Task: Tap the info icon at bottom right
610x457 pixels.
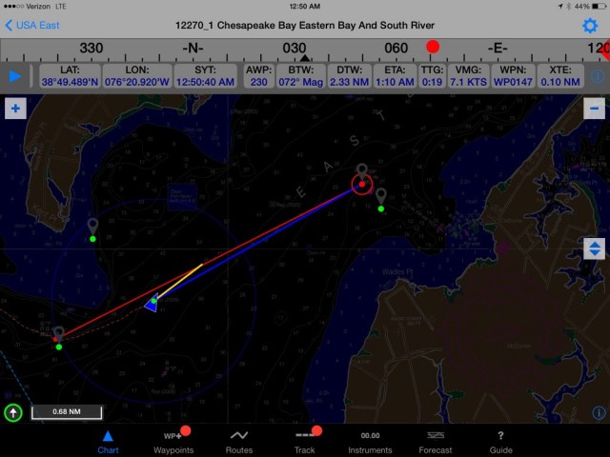Action: point(598,413)
